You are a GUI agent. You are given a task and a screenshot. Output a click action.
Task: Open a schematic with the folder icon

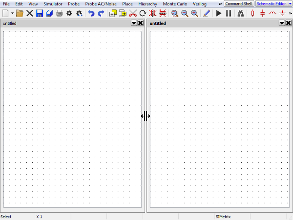(20, 13)
